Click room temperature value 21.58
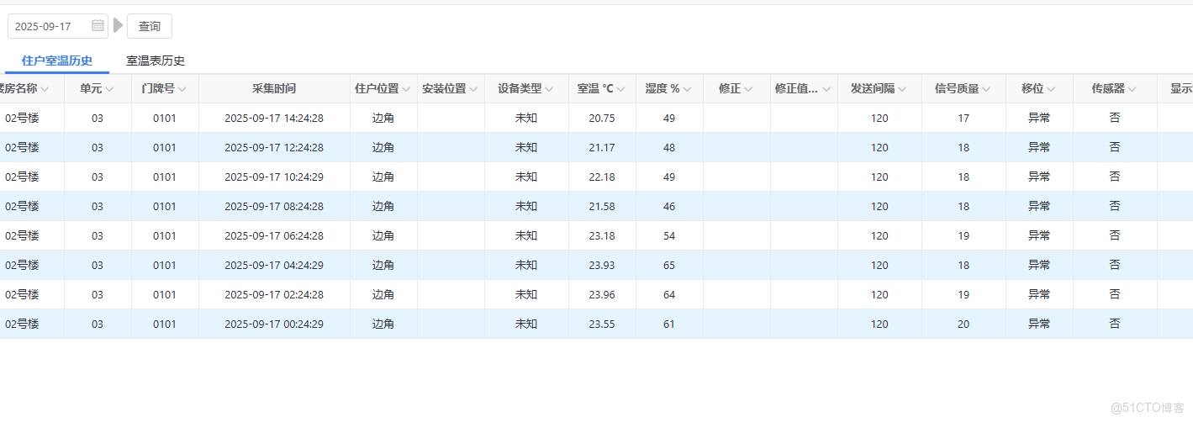1193x422 pixels. point(602,206)
